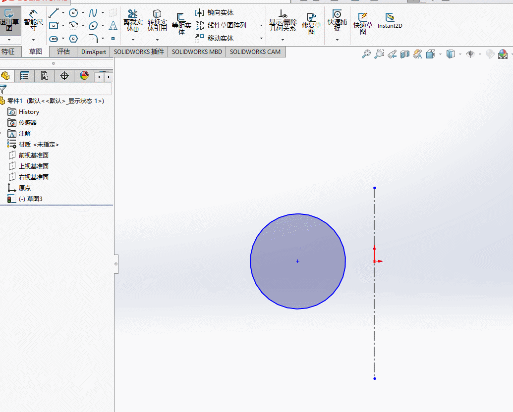Open the Display/Delete Relations dropdown arrow
The height and width of the screenshot is (412, 513).
[x=283, y=40]
